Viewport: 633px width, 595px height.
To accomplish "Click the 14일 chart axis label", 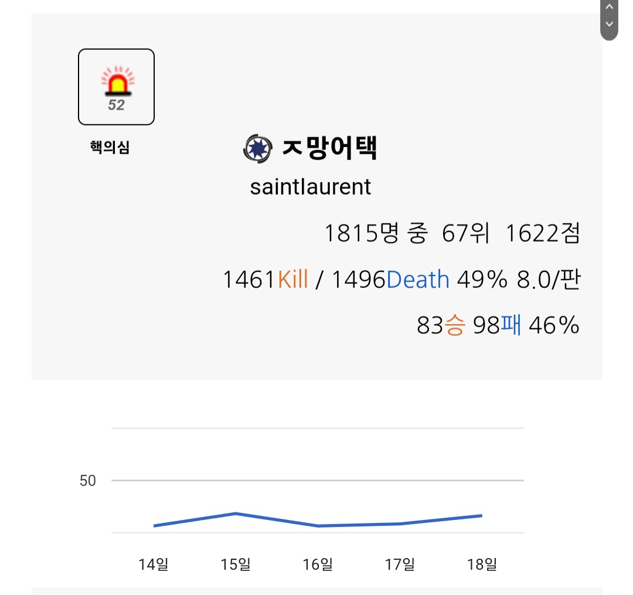I will click(x=154, y=565).
